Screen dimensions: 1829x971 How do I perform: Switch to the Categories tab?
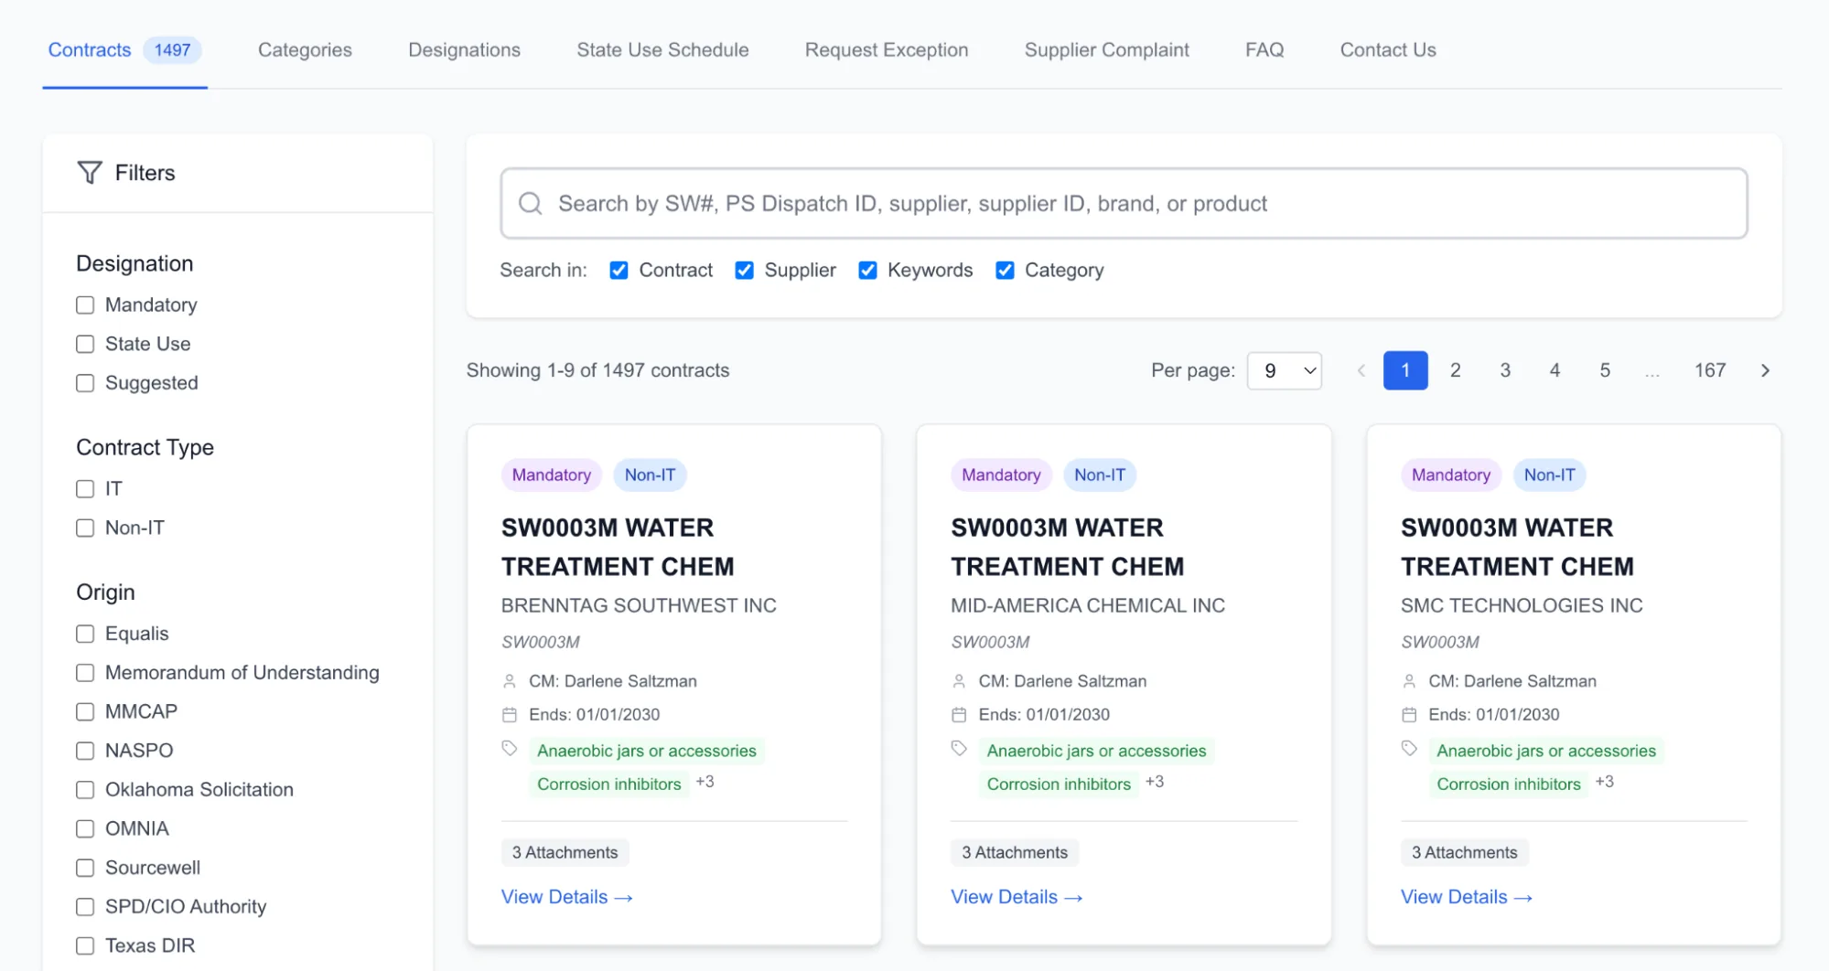coord(305,50)
